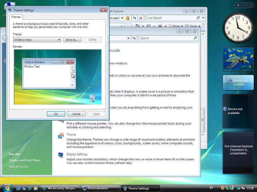Expand the Internet Explorer toolbar overflow chevron
This screenshot has width=257, height=192.
point(203,24)
